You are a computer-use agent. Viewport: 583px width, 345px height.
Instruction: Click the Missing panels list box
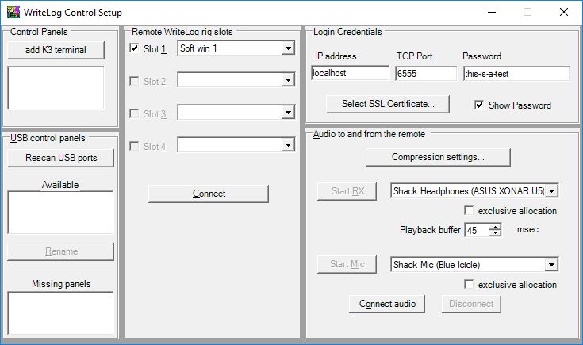[60, 312]
